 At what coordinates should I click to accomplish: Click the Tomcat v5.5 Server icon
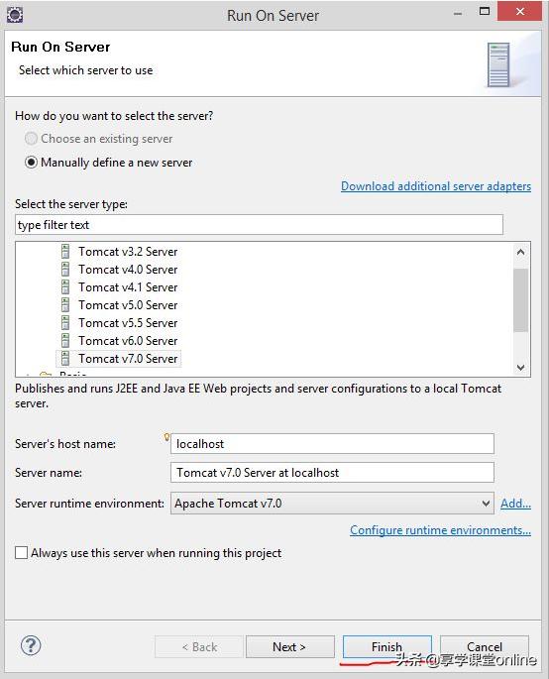pos(65,323)
